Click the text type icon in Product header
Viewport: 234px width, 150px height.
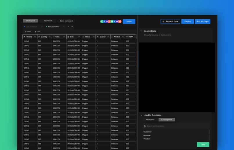click(112, 37)
